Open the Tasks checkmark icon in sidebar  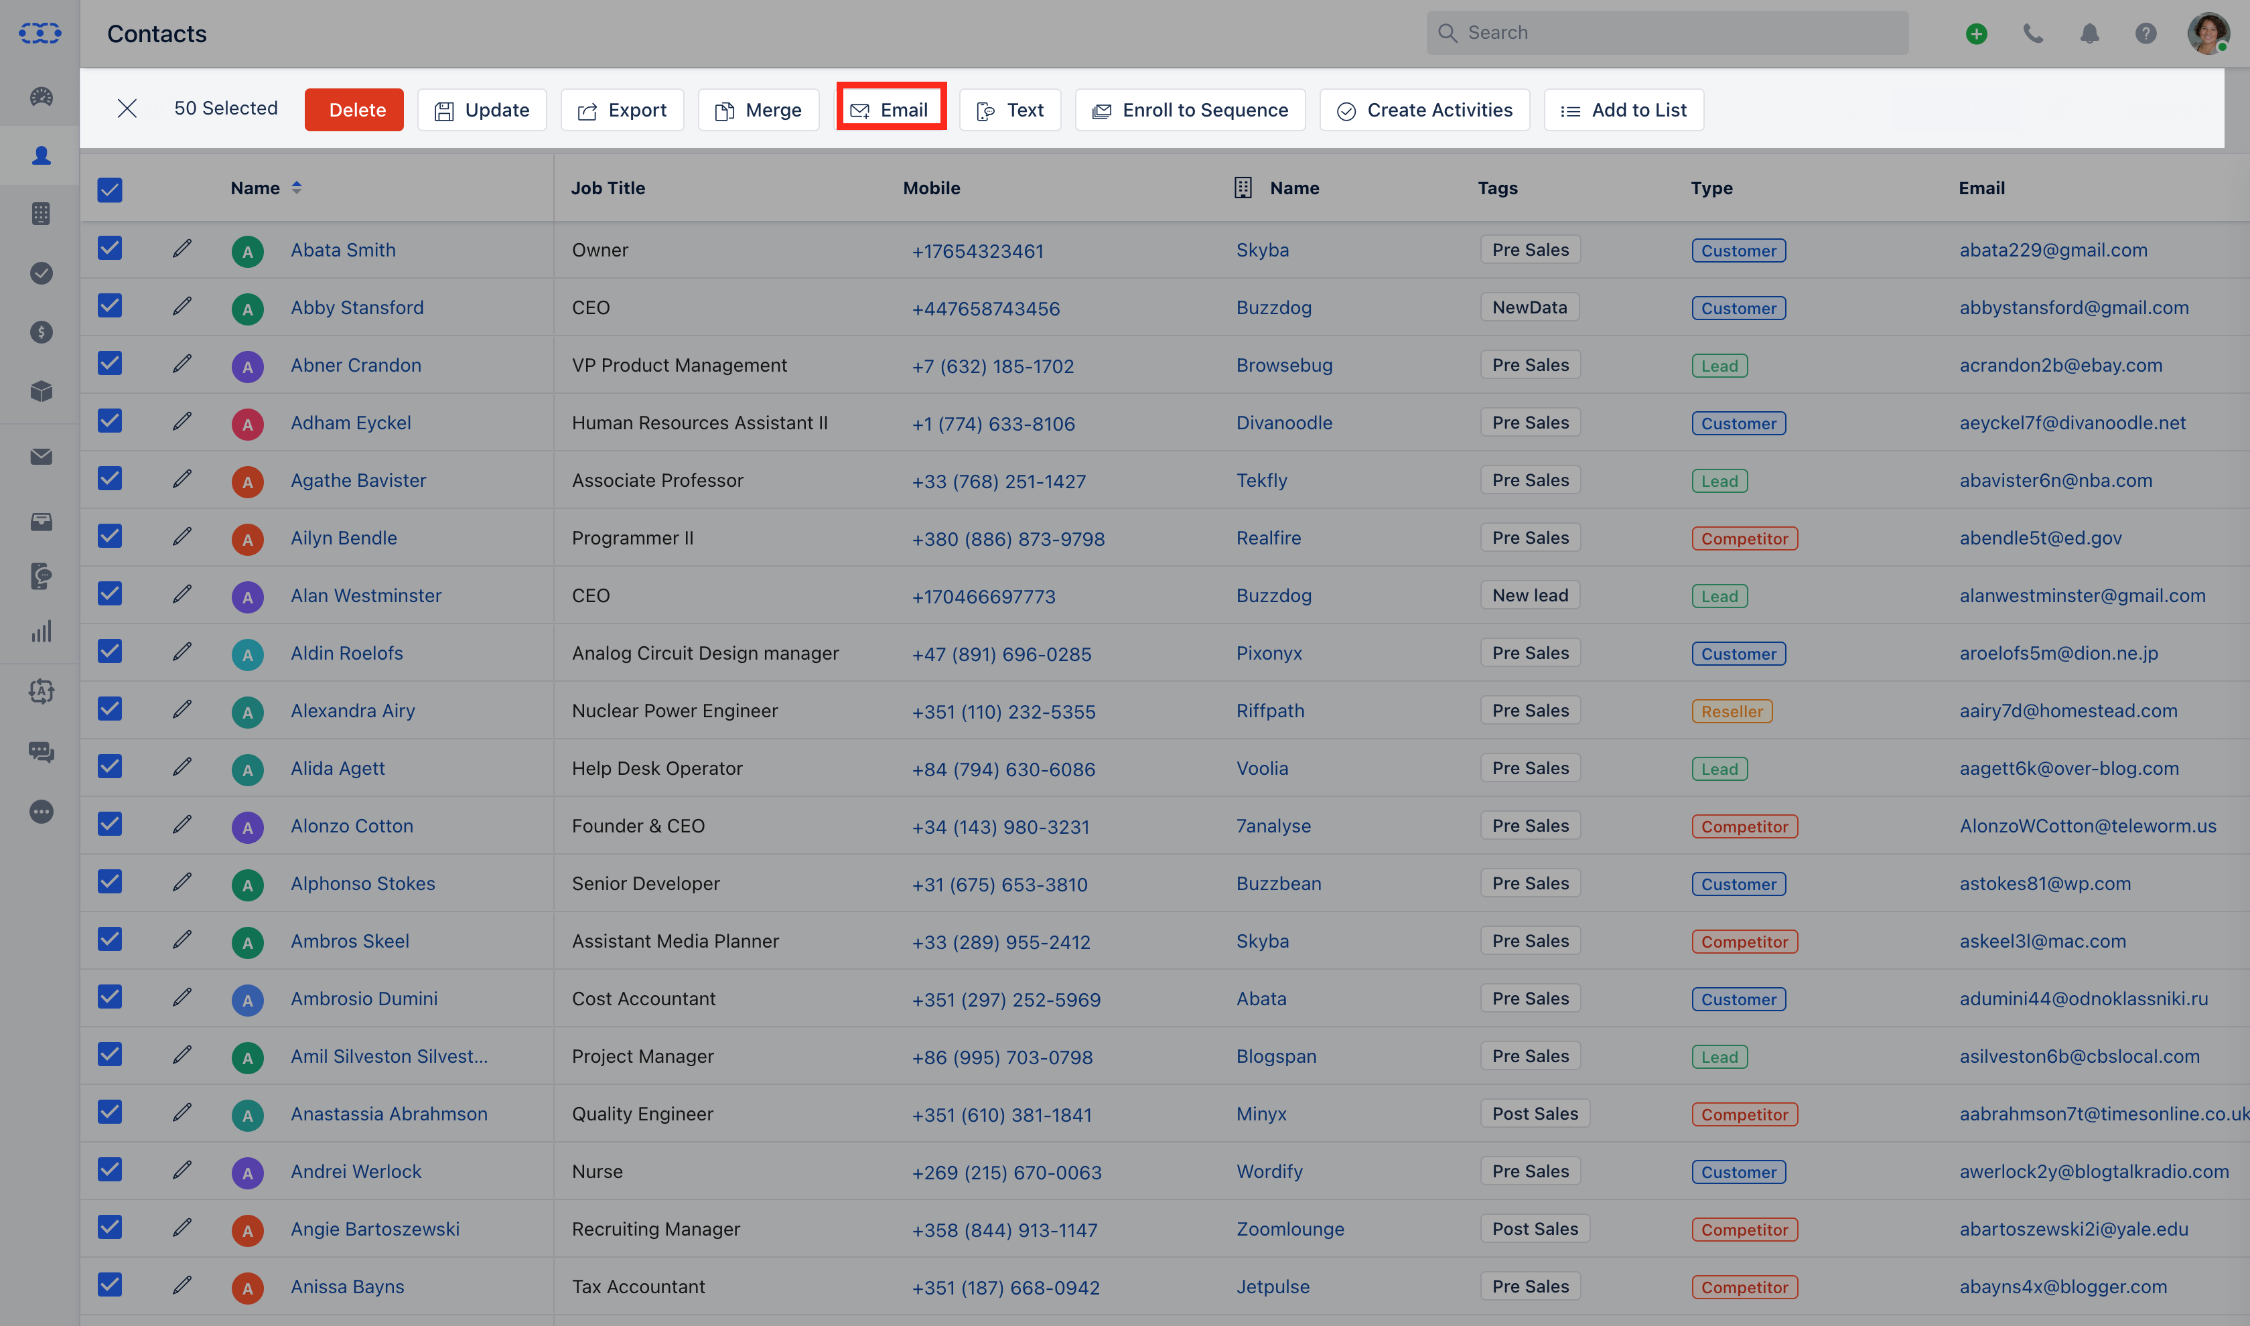click(41, 273)
